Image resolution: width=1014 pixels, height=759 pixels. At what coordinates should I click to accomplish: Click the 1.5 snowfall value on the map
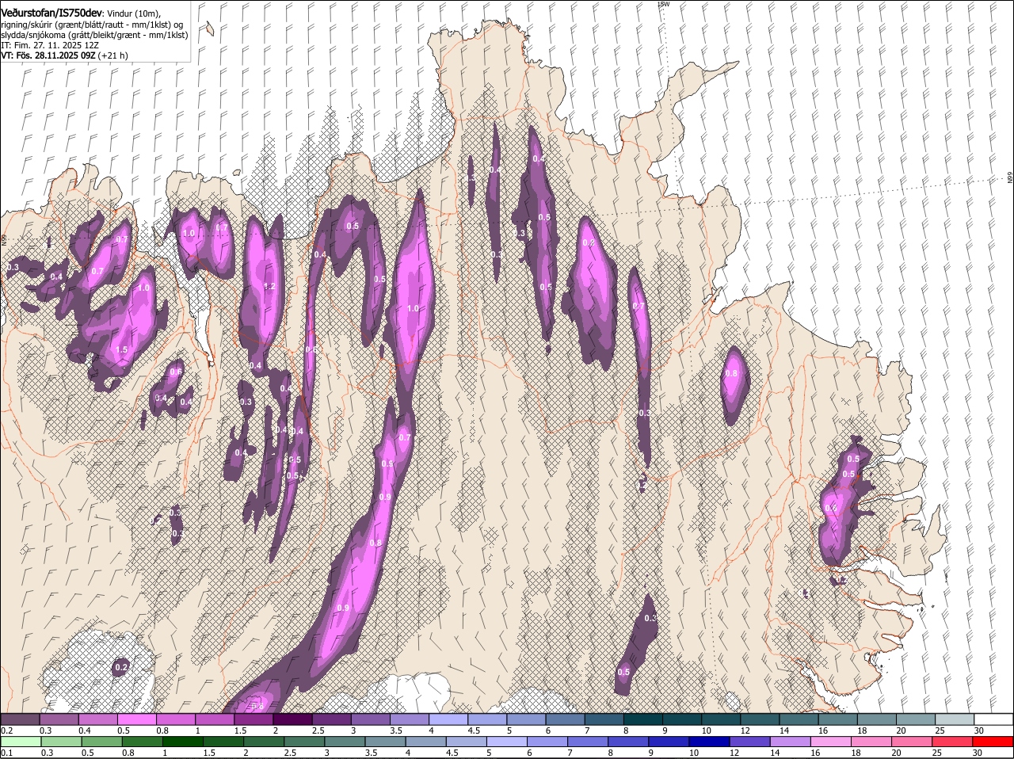121,349
